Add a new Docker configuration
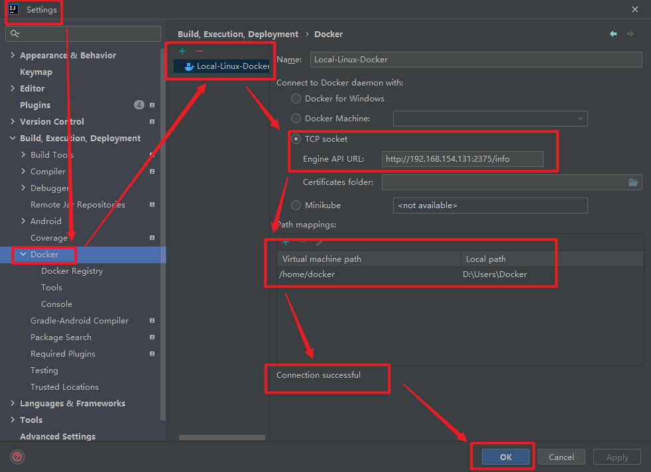Viewport: 651px width, 472px height. pos(182,50)
